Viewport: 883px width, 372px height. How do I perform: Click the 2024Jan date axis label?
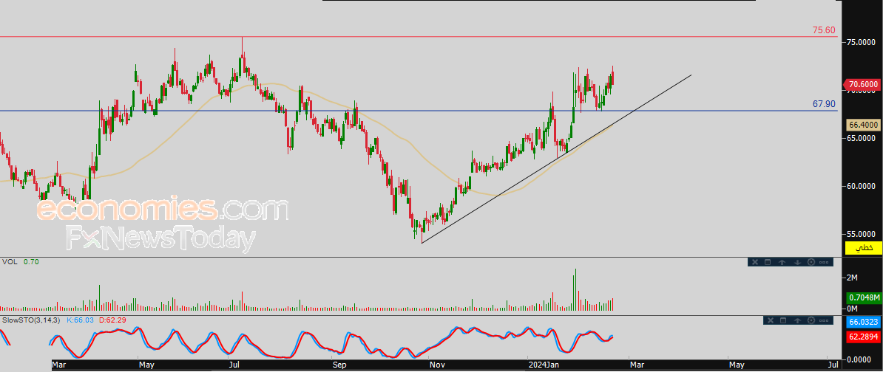544,365
